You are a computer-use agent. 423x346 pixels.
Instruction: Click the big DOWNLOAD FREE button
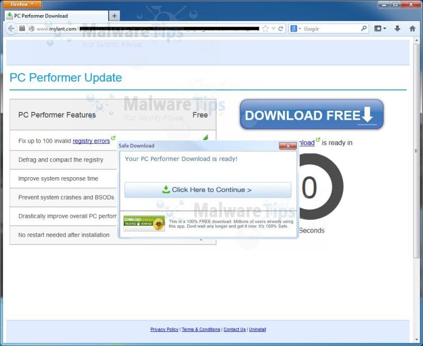coord(312,114)
